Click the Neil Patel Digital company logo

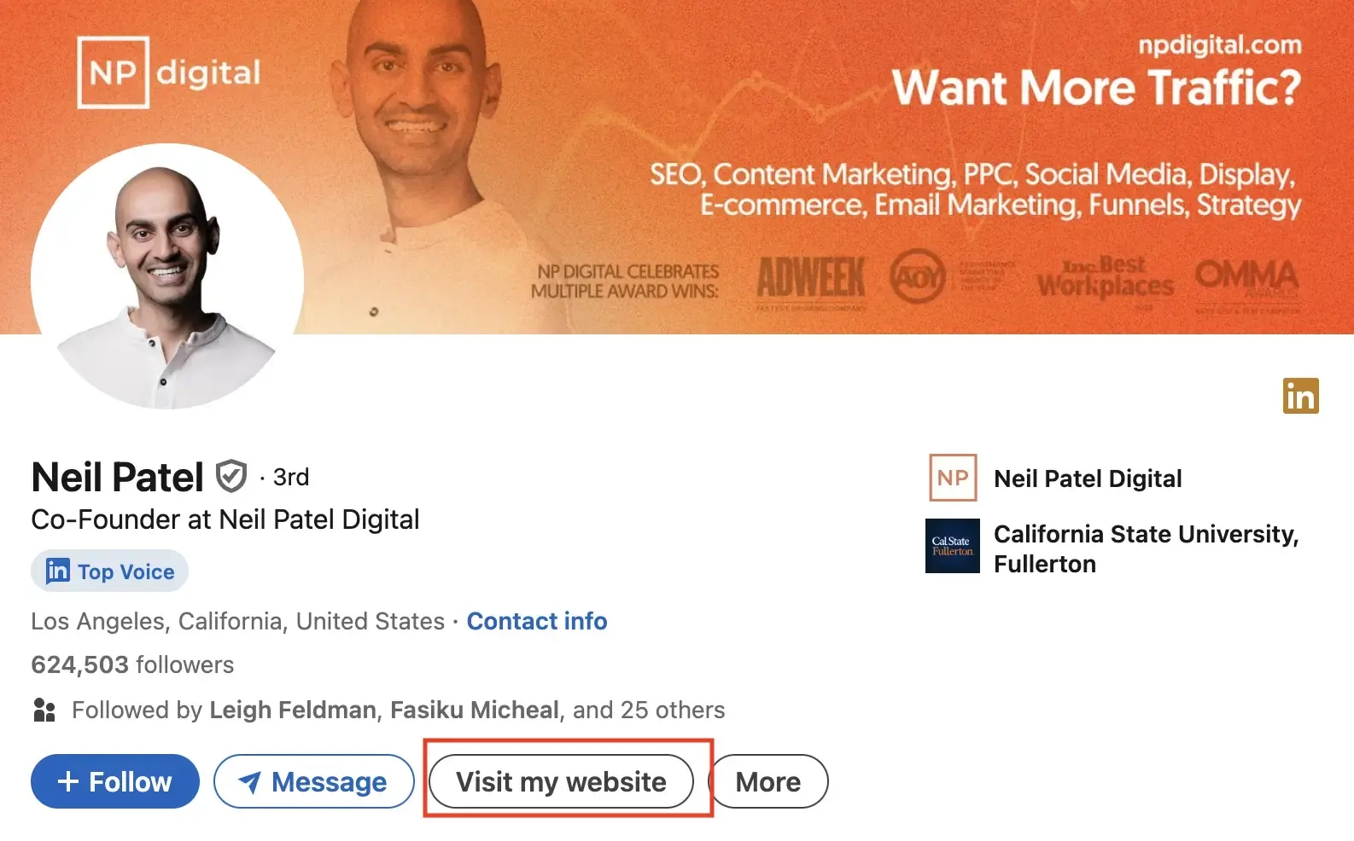tap(953, 478)
